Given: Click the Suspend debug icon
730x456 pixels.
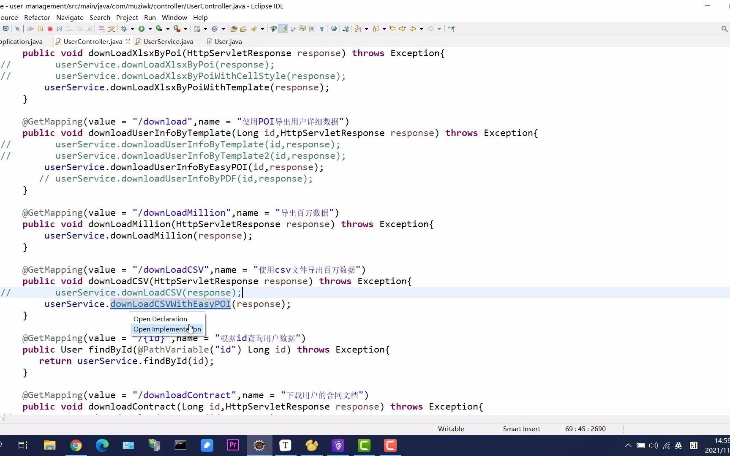Looking at the screenshot, I should [x=40, y=29].
